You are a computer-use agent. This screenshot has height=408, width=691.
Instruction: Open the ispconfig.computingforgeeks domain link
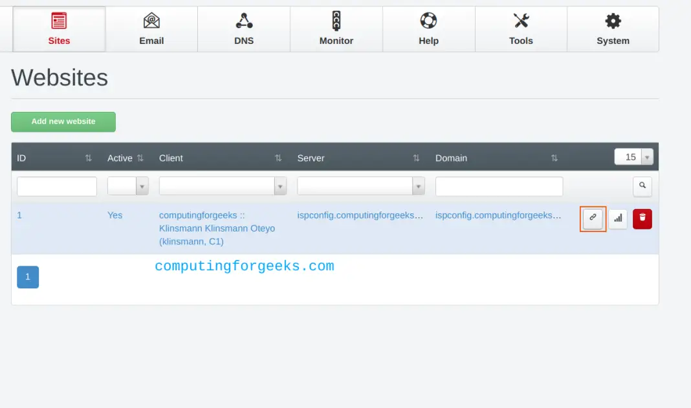(498, 215)
